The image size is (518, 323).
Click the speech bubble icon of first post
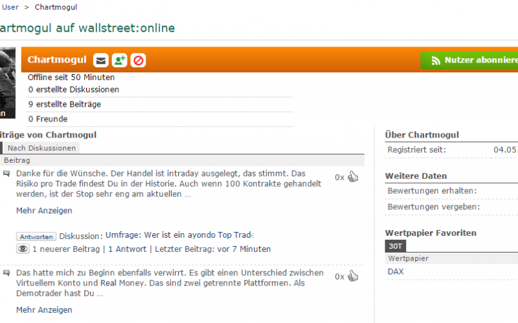tap(6, 174)
